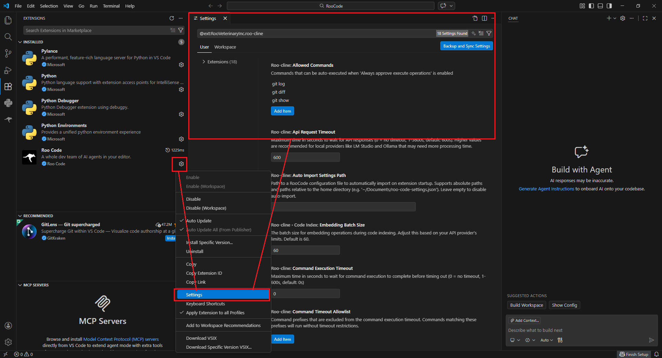Screen dimensions: 662x358
Task: Open the Auto model dropdown in chat
Action: point(546,340)
